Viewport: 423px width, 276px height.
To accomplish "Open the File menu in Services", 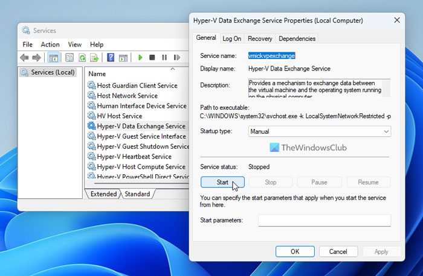I will 28,45.
